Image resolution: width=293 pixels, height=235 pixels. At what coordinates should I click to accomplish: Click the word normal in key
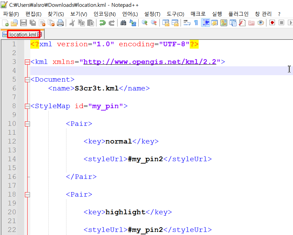coord(119,141)
